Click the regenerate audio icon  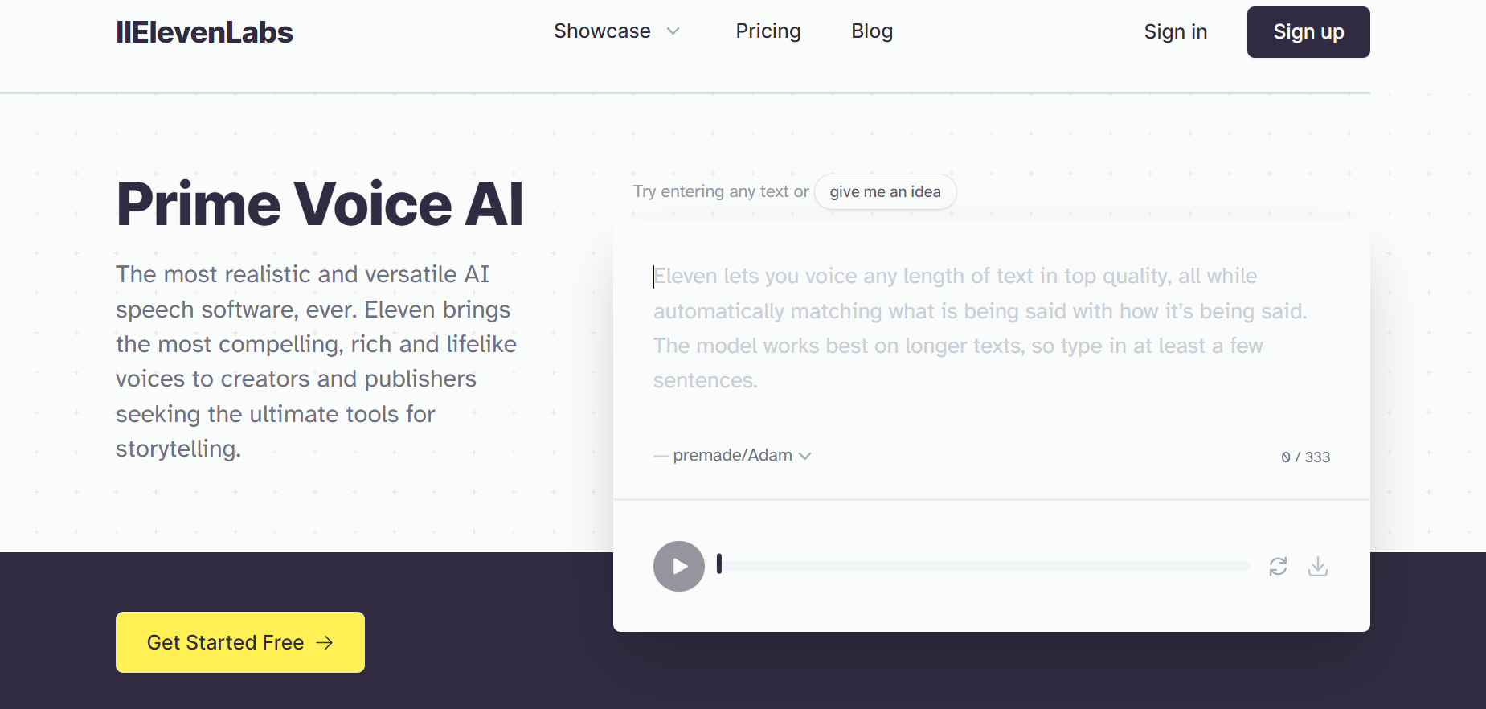click(x=1278, y=567)
